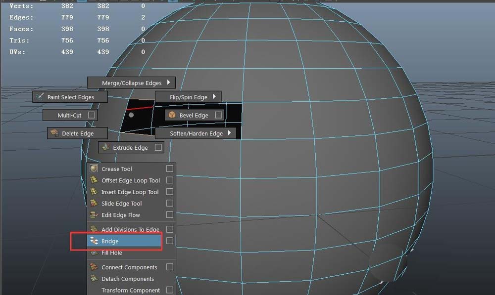Image resolution: width=495 pixels, height=295 pixels.
Task: Click Bevel Edge marking menu button
Action: pos(195,115)
